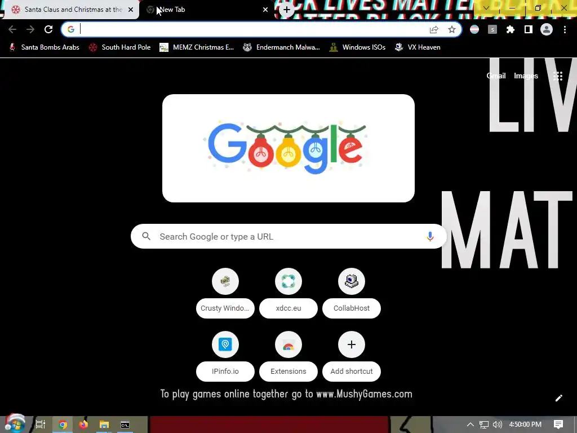Open Endermanch Malware bookmark

click(x=281, y=47)
